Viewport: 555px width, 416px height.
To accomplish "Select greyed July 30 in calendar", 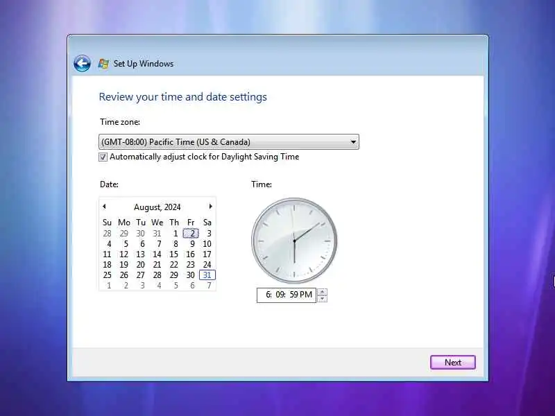I will coord(141,234).
